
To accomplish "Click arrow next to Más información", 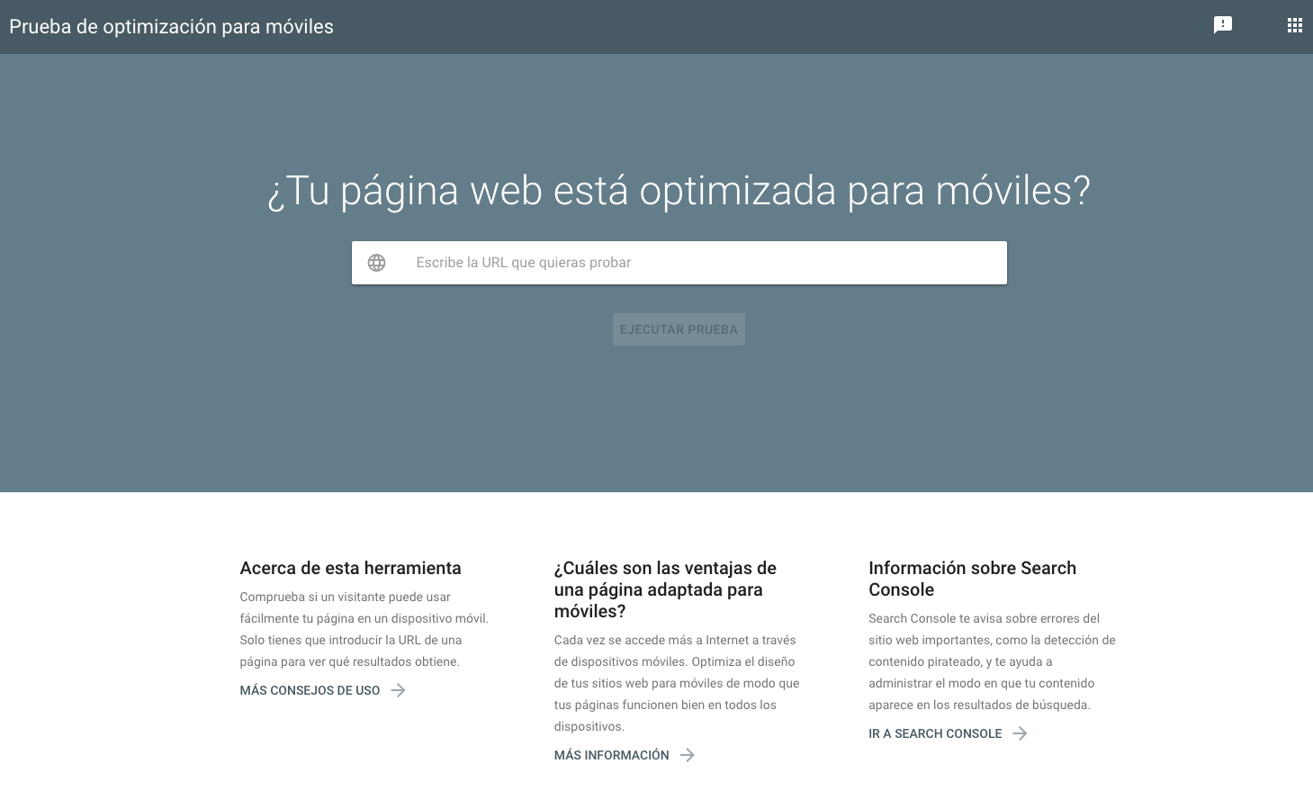I will coord(687,755).
